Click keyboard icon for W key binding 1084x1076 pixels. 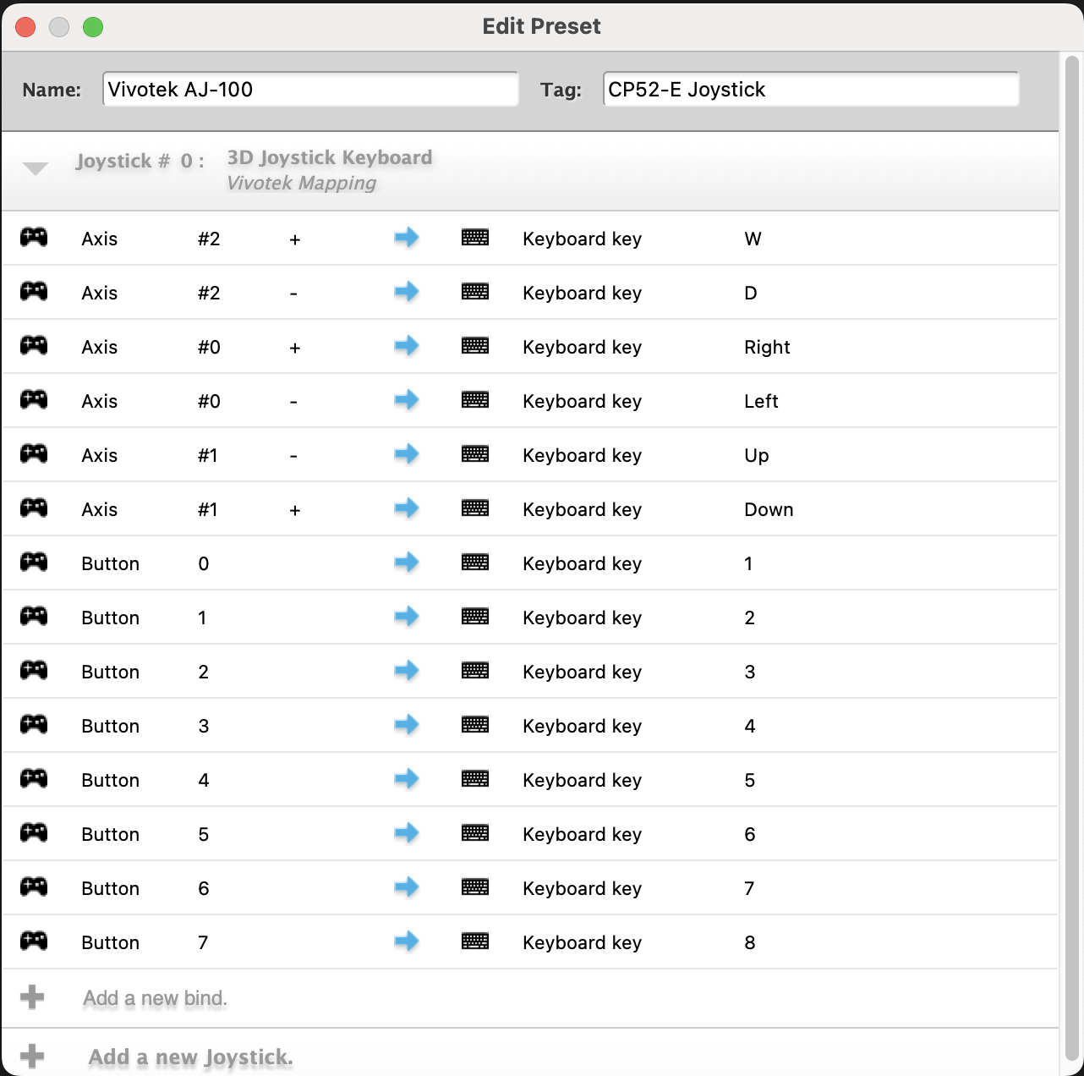(x=475, y=238)
